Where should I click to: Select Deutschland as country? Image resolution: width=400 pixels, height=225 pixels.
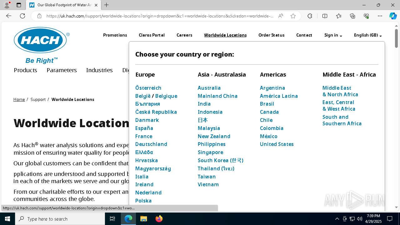click(x=151, y=144)
